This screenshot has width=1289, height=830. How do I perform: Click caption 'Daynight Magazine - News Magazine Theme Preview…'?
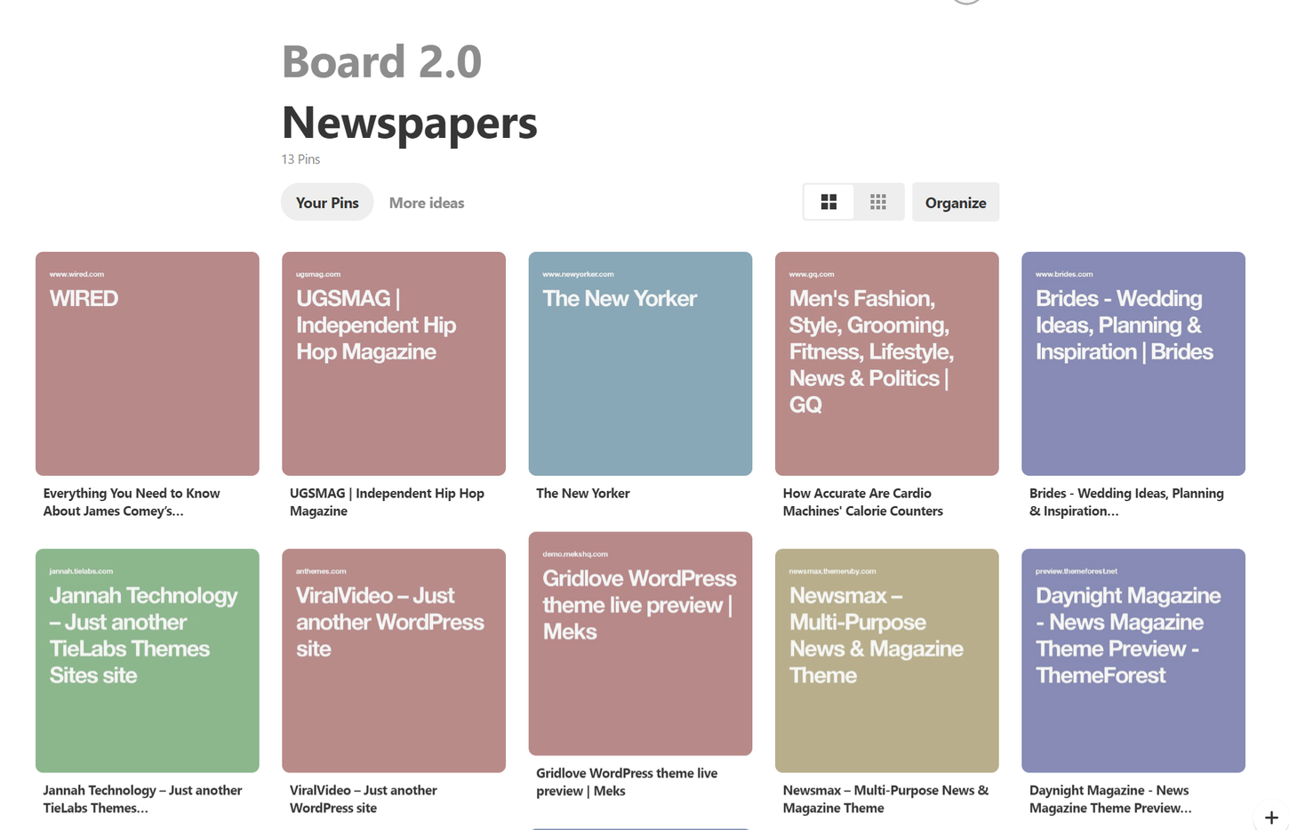coord(1110,799)
